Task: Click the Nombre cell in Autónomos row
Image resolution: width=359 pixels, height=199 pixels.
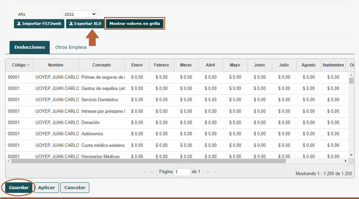Action: pos(56,134)
